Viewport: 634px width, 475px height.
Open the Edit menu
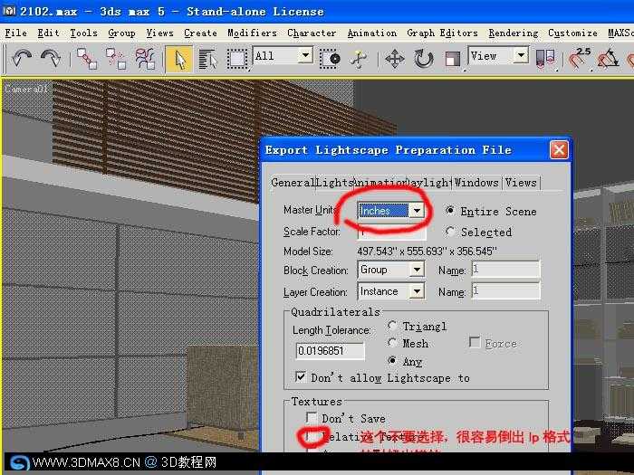click(x=48, y=33)
